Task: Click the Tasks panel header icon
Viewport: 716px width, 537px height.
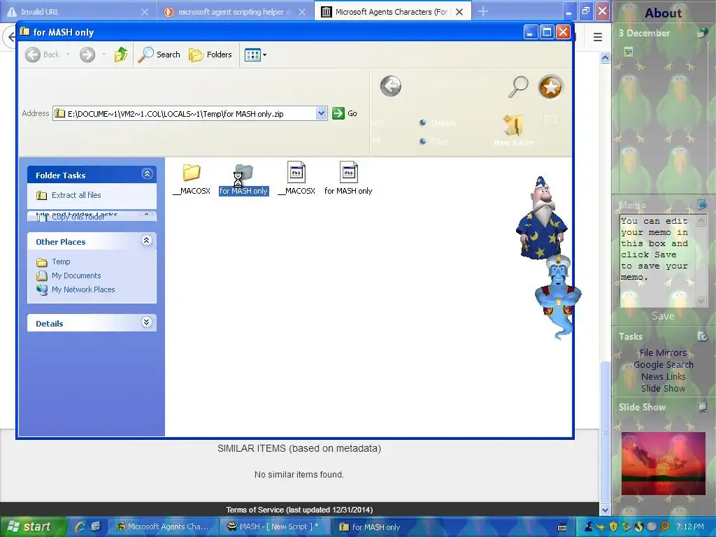Action: tap(702, 336)
